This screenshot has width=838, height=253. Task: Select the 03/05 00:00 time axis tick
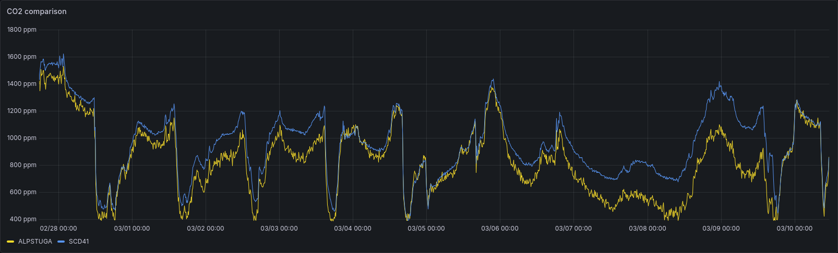[426, 228]
